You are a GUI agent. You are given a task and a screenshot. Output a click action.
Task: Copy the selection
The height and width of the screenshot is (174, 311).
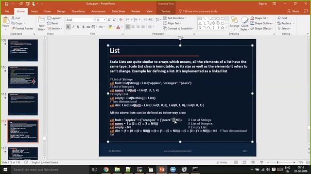coord(17,23)
